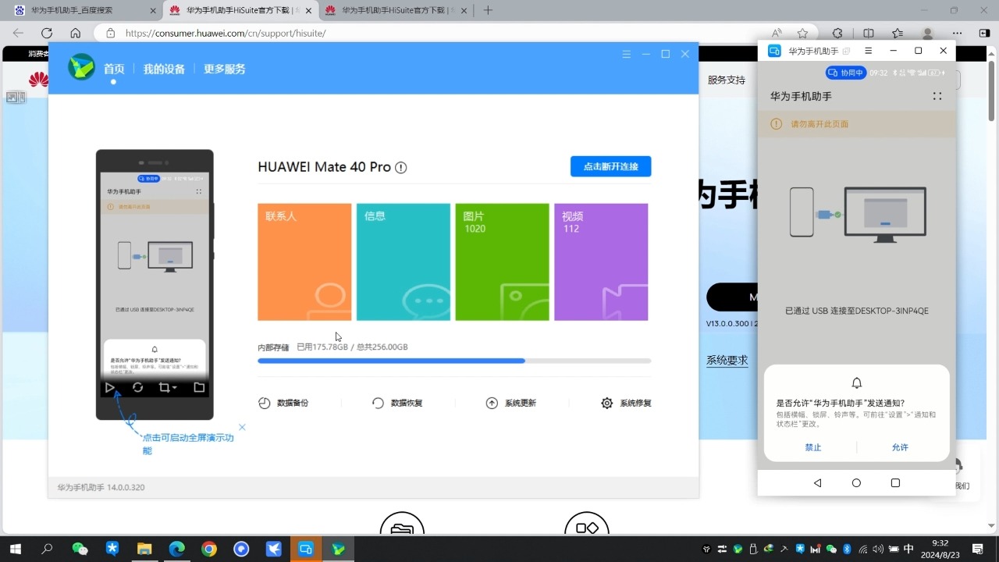Click the pop-out icon beside mirror window title
The image size is (999, 562).
pyautogui.click(x=846, y=51)
